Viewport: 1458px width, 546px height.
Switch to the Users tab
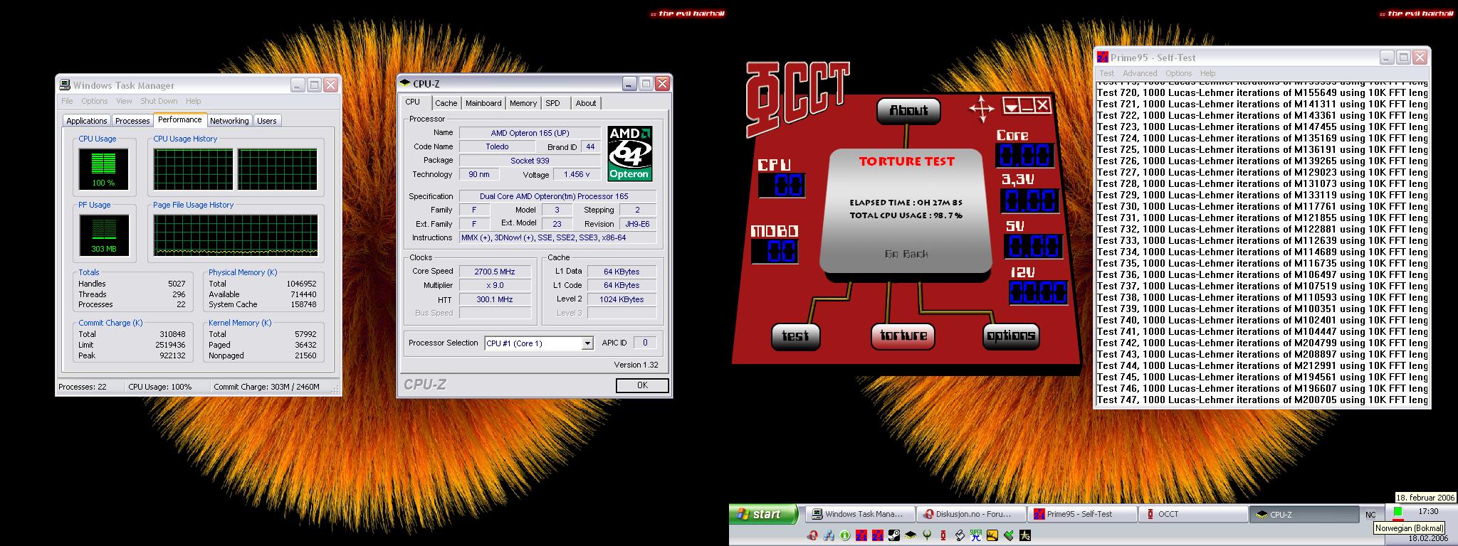click(x=266, y=121)
